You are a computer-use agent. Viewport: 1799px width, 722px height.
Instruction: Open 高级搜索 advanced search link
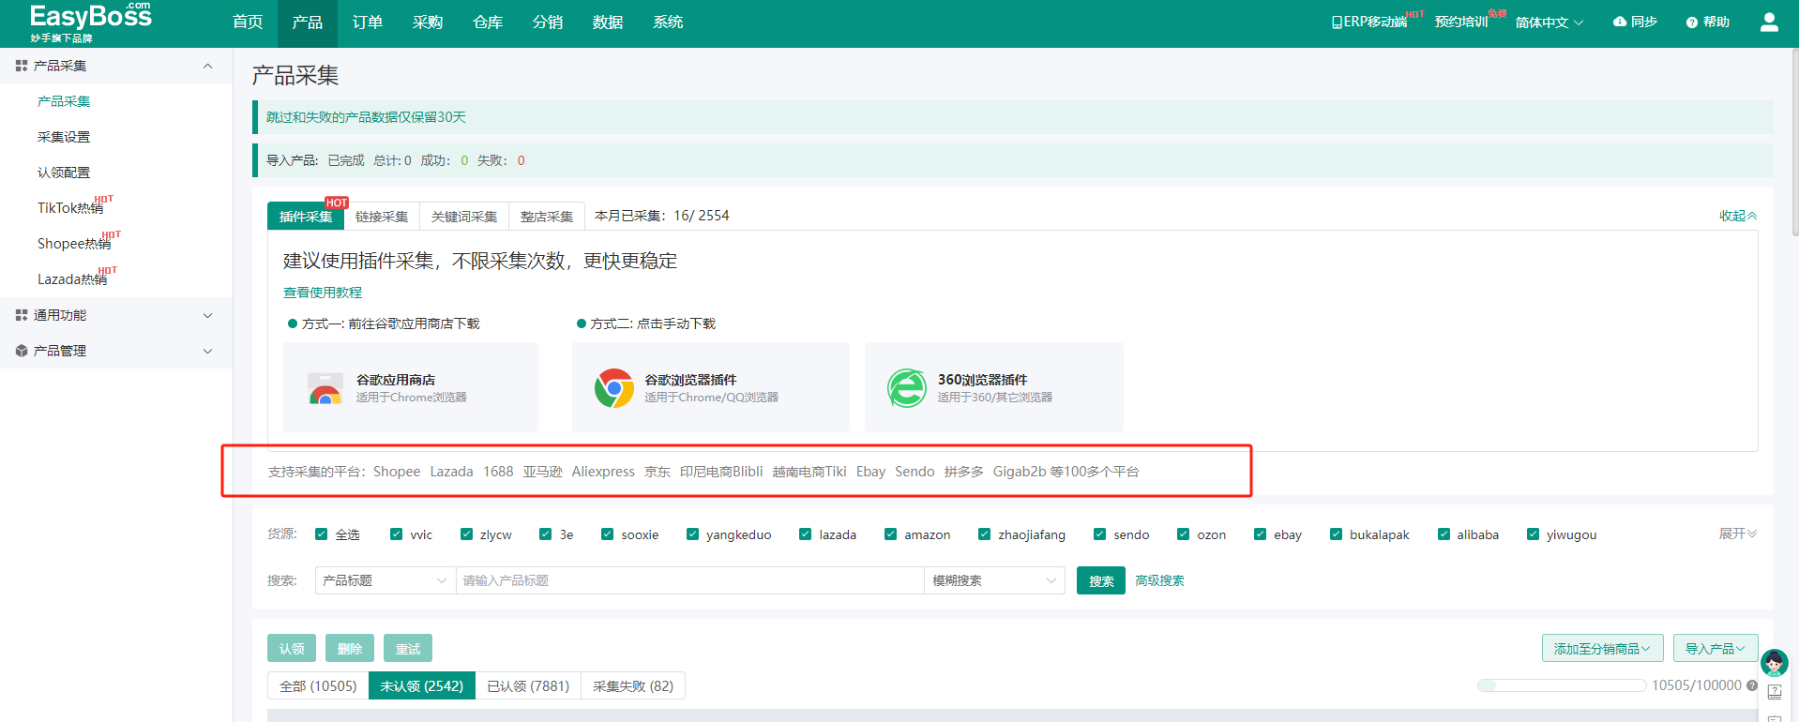point(1159,580)
